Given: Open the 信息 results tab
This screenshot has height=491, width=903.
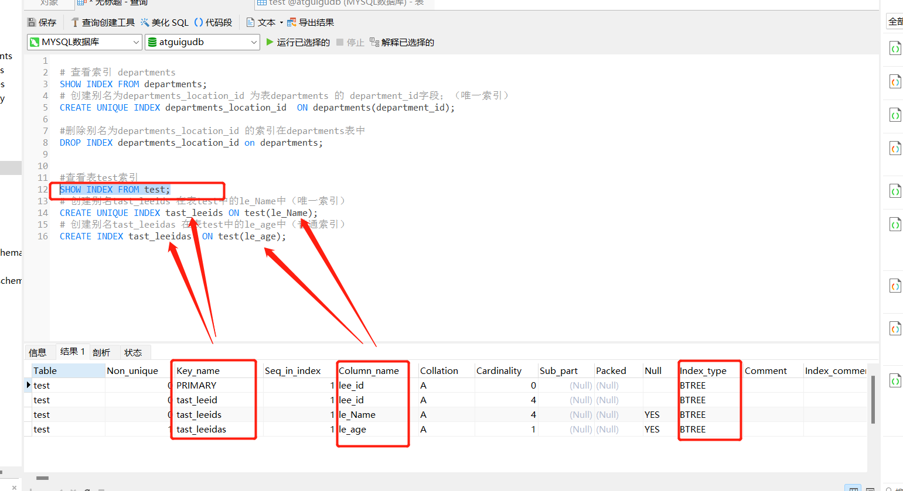Looking at the screenshot, I should 38,352.
